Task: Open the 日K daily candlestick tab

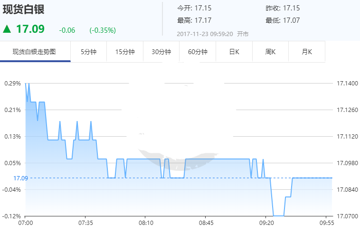Action: (234, 52)
